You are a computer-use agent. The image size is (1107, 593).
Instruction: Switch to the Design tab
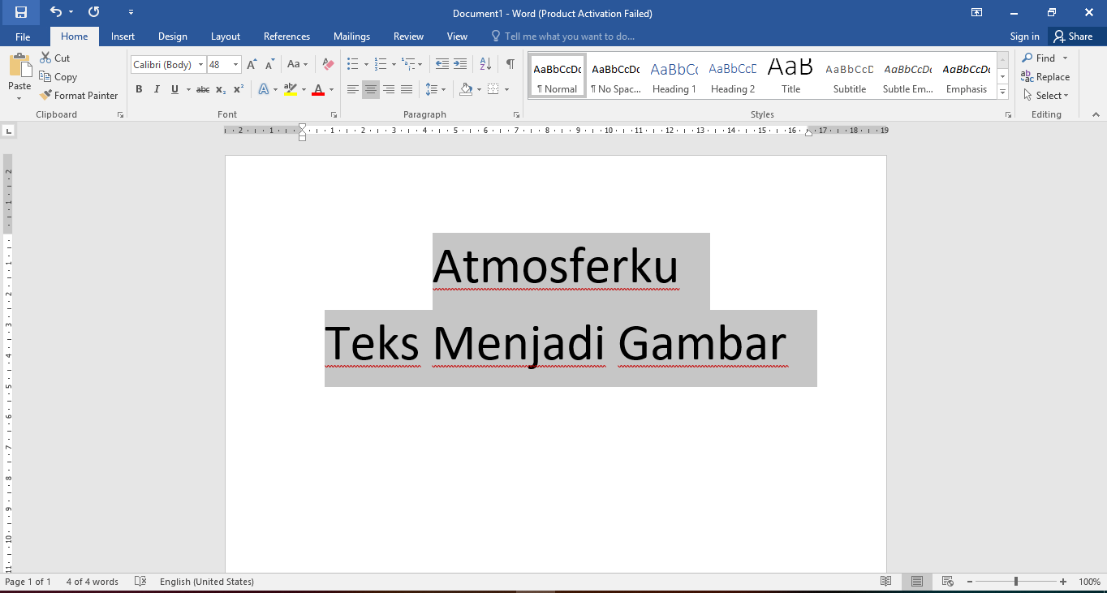(x=173, y=37)
